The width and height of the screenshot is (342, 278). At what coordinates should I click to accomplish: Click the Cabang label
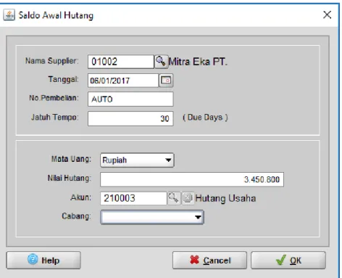click(76, 216)
